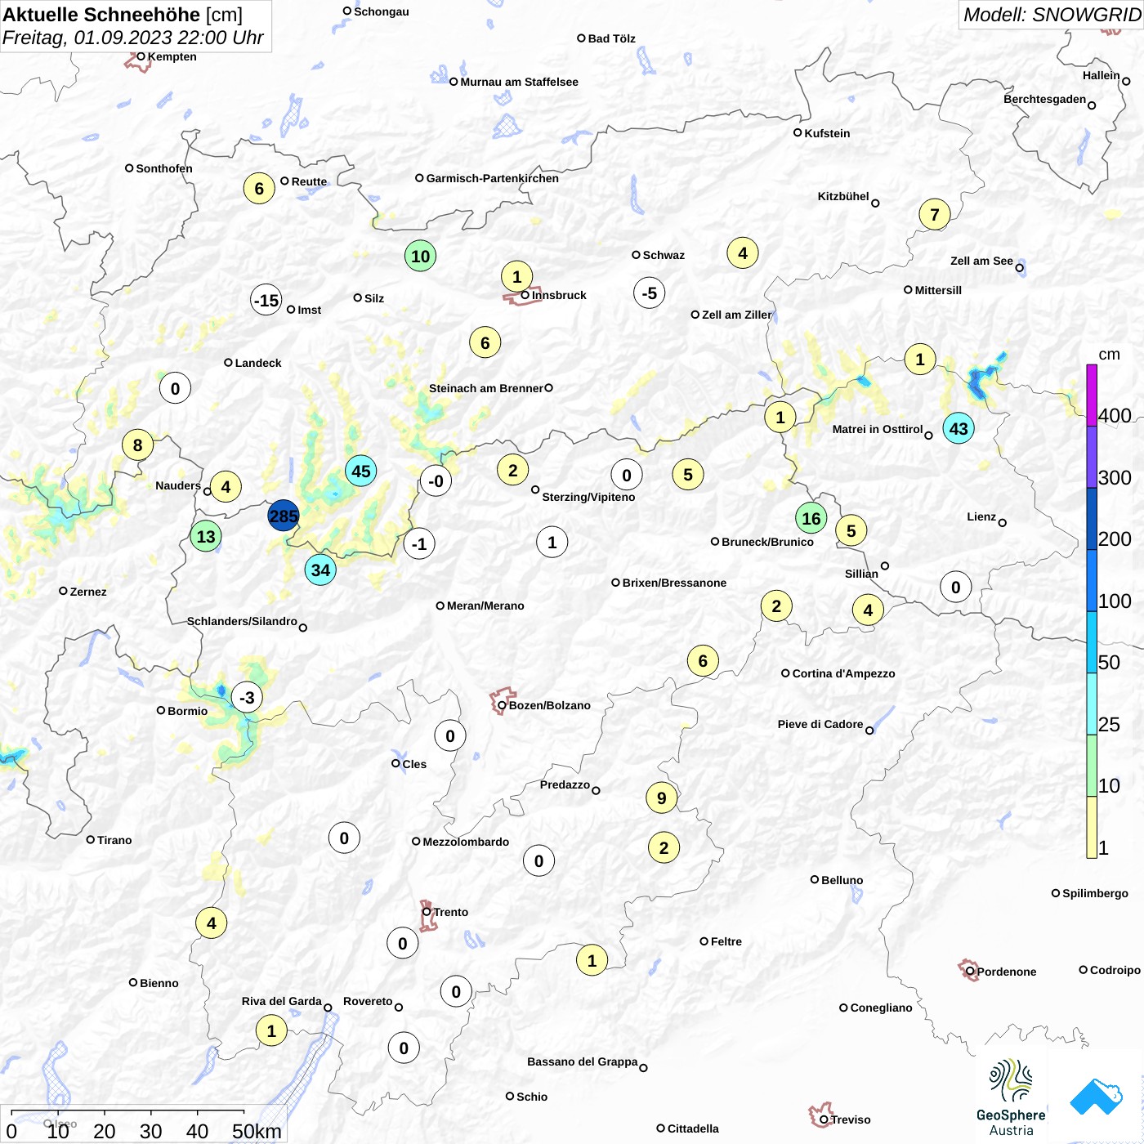Click the Kufstein label

827,133
